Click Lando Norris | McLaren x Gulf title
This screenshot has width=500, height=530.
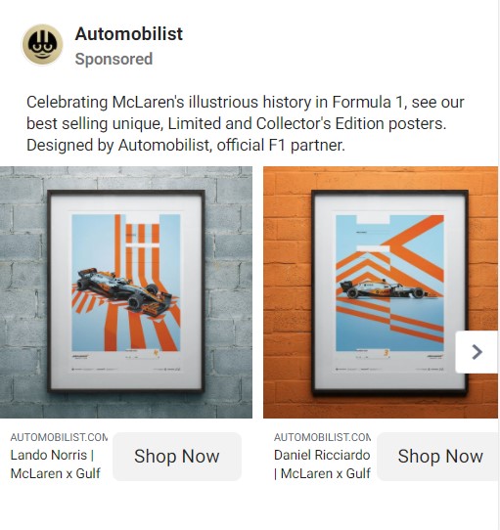click(x=56, y=464)
